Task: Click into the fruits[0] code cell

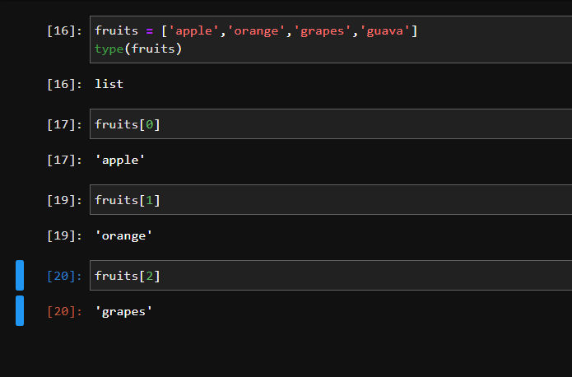Action: [x=329, y=124]
